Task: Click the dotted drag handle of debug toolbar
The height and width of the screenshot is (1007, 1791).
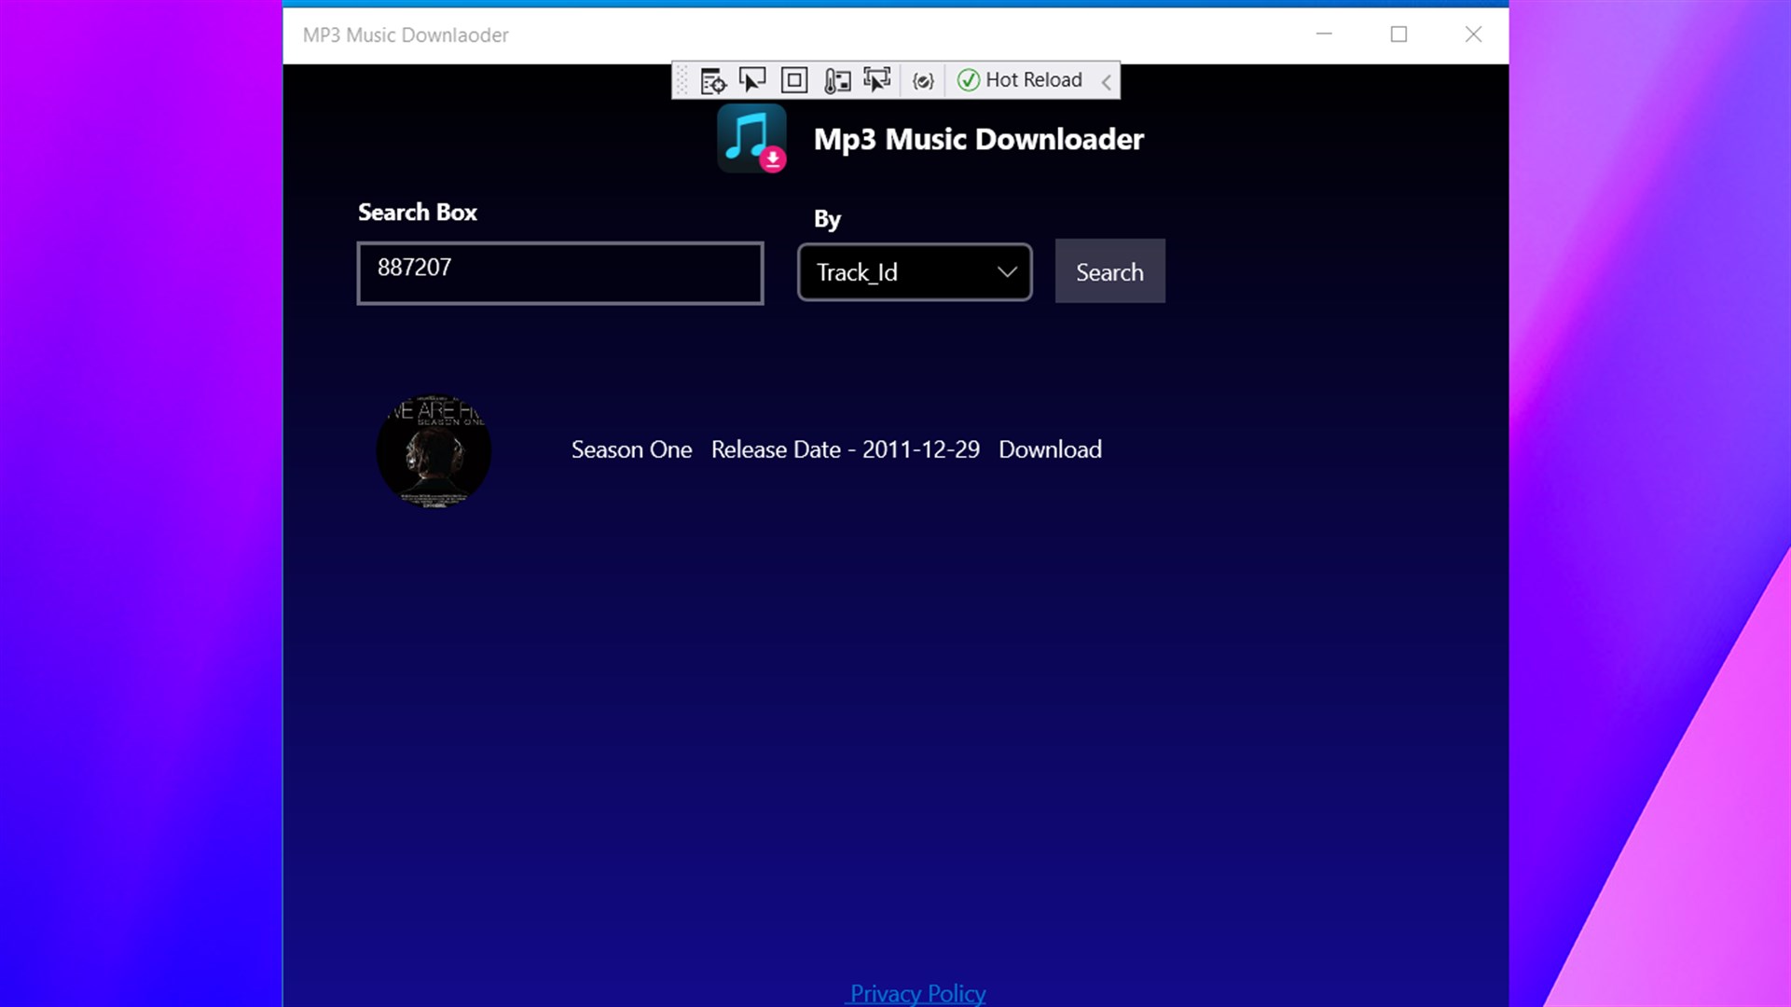Action: click(682, 81)
